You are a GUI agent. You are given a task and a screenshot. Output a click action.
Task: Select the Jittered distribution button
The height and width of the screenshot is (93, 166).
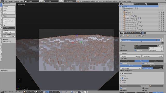tap(131, 66)
